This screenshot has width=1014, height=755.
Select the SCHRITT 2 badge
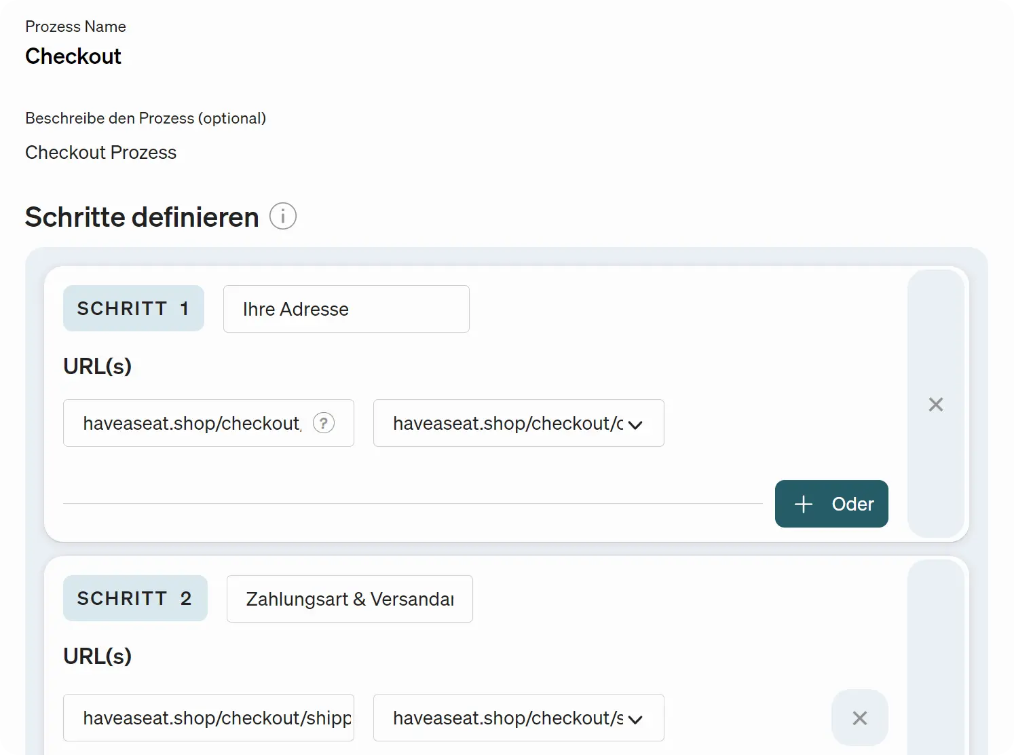[135, 598]
